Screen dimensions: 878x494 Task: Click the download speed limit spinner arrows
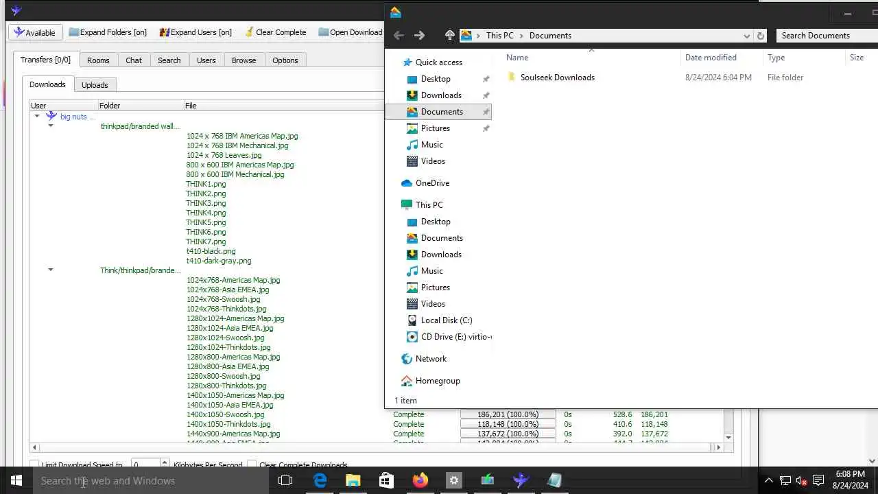point(165,464)
